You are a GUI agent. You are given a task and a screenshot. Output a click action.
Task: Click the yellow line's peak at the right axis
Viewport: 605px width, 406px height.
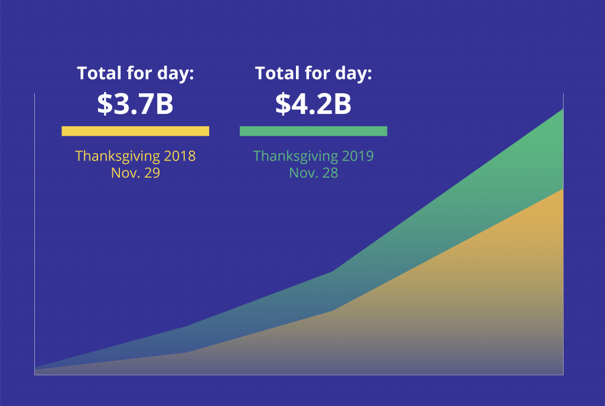(563, 189)
